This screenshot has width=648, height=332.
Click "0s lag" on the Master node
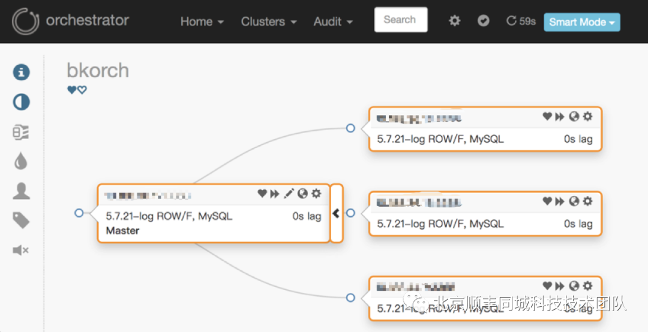point(307,216)
